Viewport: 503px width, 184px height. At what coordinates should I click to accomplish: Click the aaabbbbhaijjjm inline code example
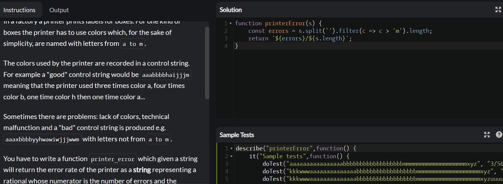click(x=166, y=75)
